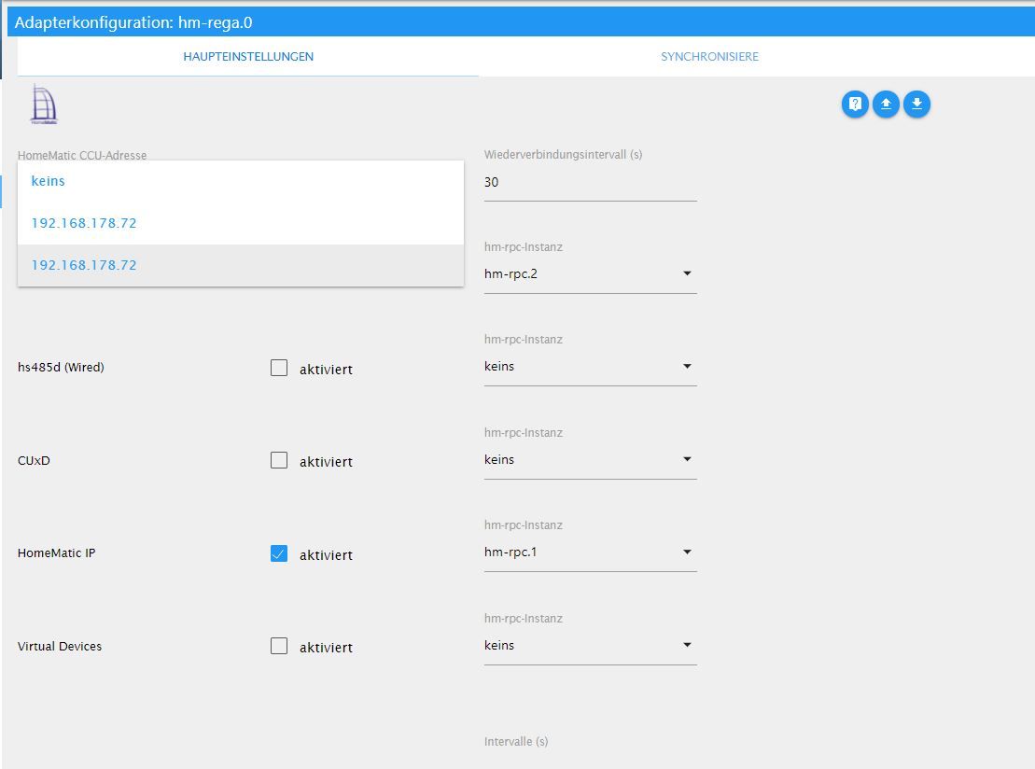Open hs485d row hm-rpc-Instanz dropdown
This screenshot has height=769, width=1035.
[x=590, y=367]
